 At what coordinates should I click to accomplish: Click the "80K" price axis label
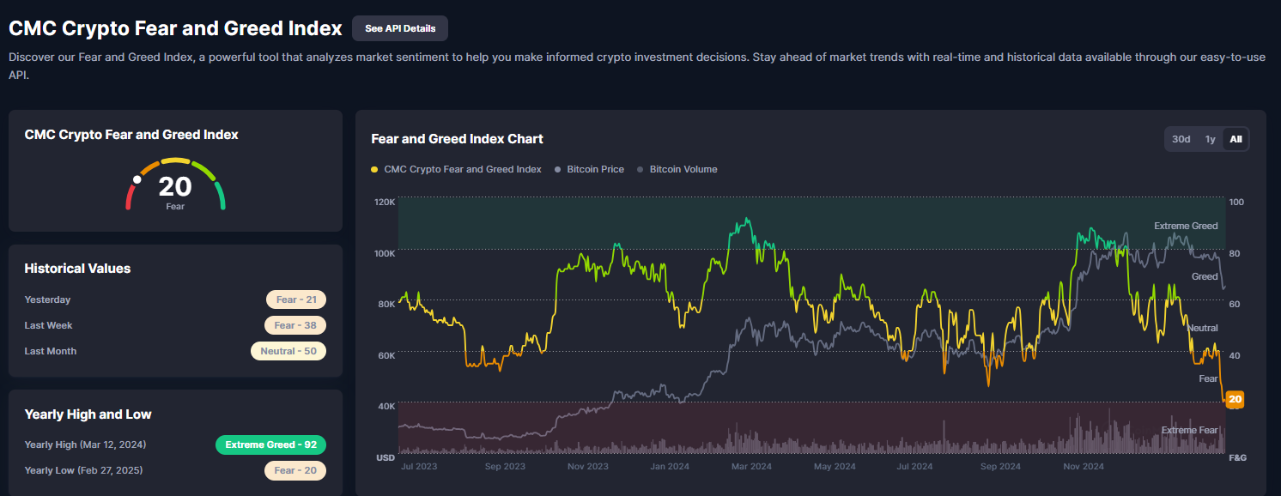[386, 304]
